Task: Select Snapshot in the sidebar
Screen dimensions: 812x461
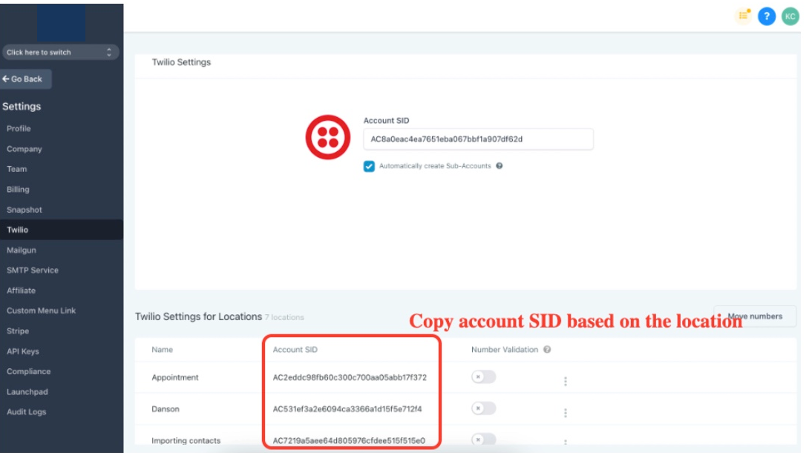Action: point(24,210)
